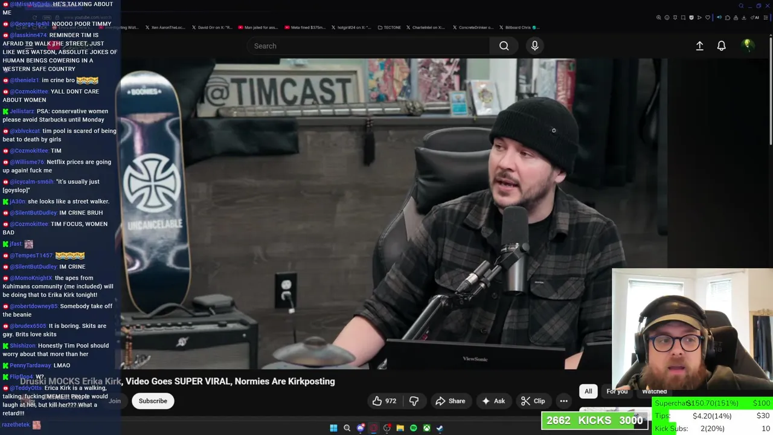The height and width of the screenshot is (435, 773).
Task: Switch to 'Man jailed for ass...' tab
Action: click(257, 27)
